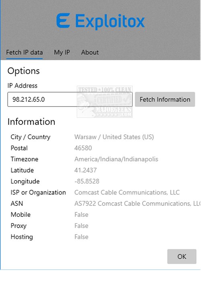The height and width of the screenshot is (288, 201).
Task: Select the longitude value -85.8528
Action: coord(87,181)
